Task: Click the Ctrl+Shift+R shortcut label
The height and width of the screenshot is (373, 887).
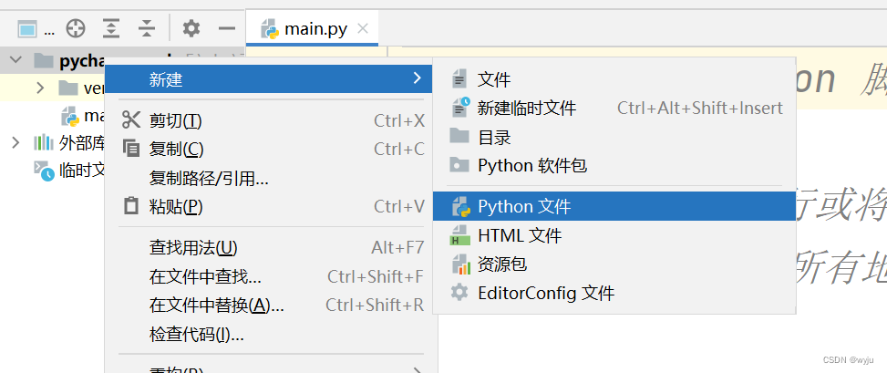Action: (x=375, y=306)
